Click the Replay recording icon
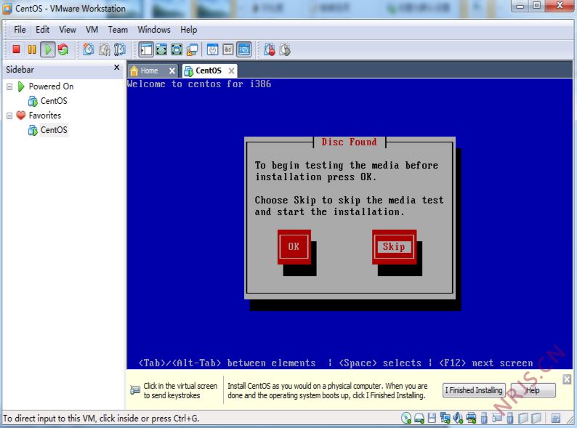Image resolution: width=577 pixels, height=428 pixels. [x=285, y=49]
